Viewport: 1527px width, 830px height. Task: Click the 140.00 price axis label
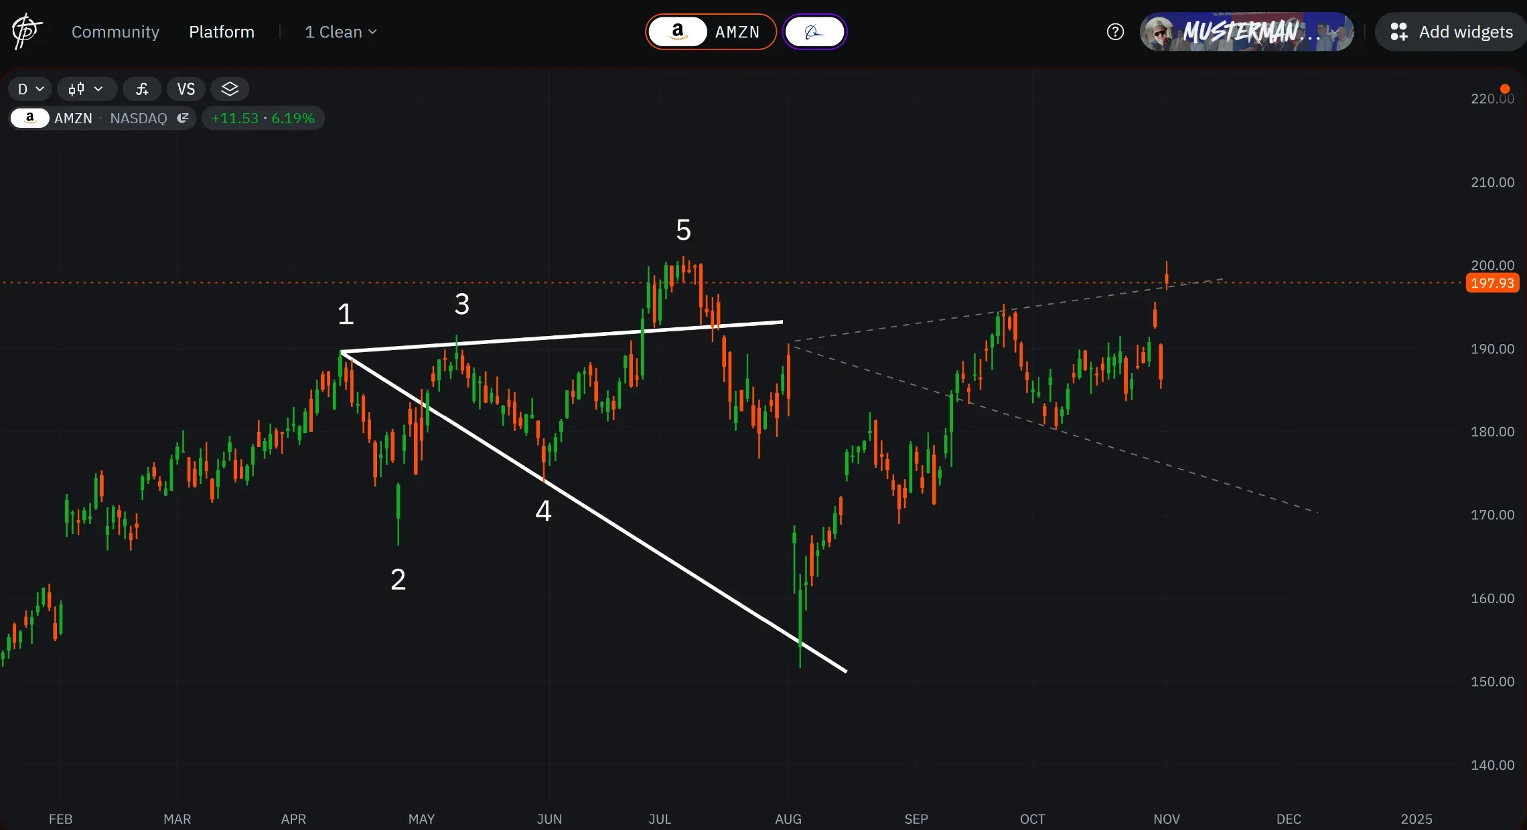tap(1492, 765)
